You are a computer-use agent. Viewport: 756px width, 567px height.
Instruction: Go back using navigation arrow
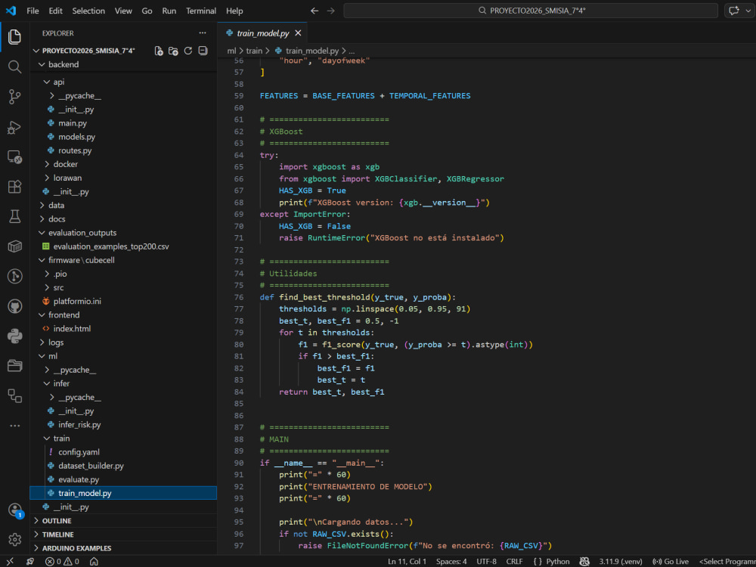tap(314, 11)
